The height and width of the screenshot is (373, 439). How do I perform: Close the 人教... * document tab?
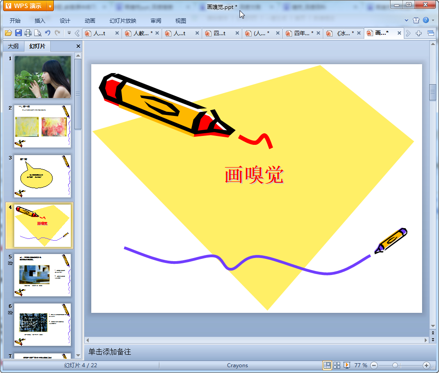pyautogui.click(x=157, y=33)
